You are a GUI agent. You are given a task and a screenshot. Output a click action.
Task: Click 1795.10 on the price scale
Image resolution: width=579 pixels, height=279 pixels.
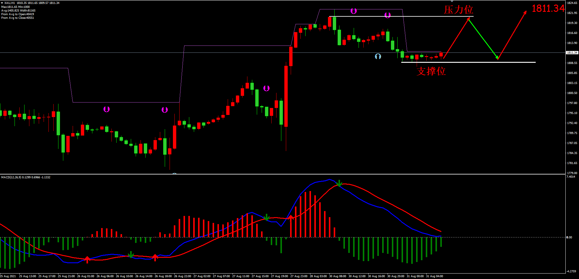click(x=572, y=113)
